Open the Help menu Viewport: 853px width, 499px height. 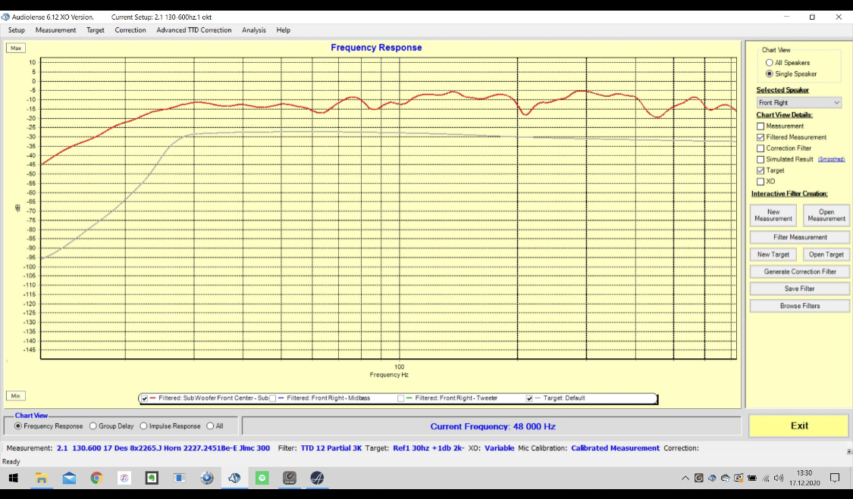click(283, 30)
